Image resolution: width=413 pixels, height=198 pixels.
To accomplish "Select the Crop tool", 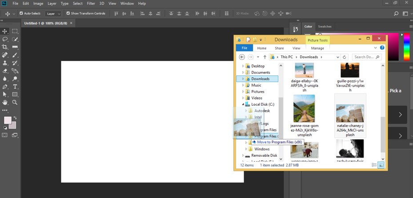I will pos(5,47).
